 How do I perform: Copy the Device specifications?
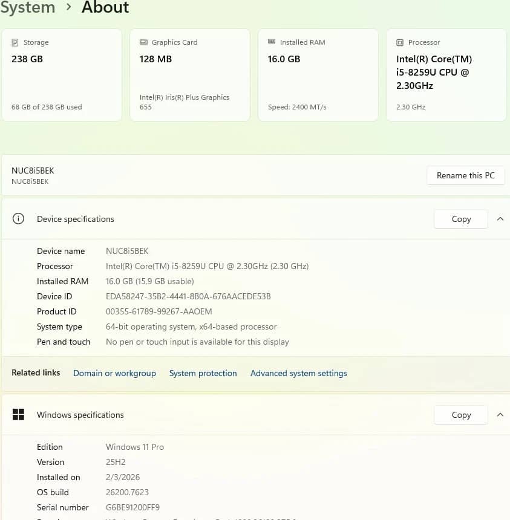(x=461, y=219)
